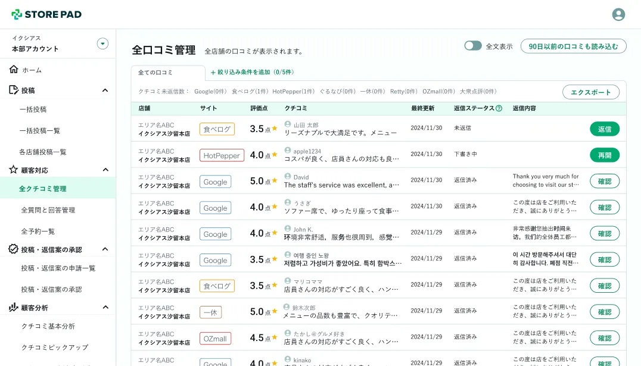Click the star beside 5.0点 in David's row

pyautogui.click(x=275, y=180)
